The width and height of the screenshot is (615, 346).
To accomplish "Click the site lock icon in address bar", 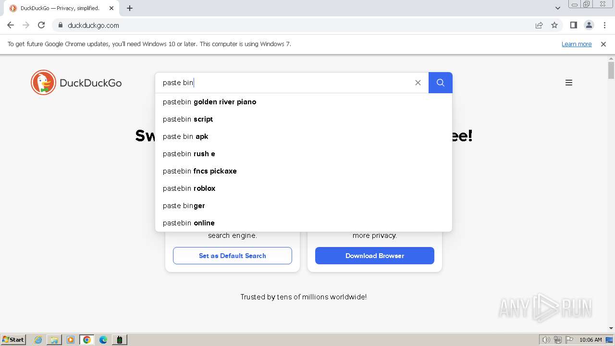I will pyautogui.click(x=61, y=25).
